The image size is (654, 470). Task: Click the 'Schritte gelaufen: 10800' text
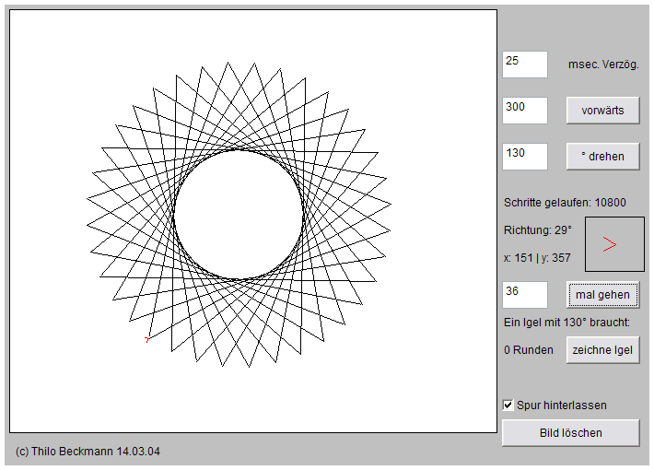(565, 203)
